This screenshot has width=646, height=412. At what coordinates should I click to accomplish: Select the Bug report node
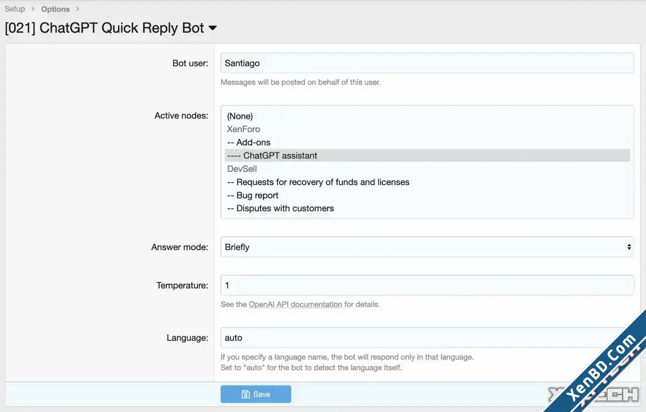pyautogui.click(x=427, y=195)
